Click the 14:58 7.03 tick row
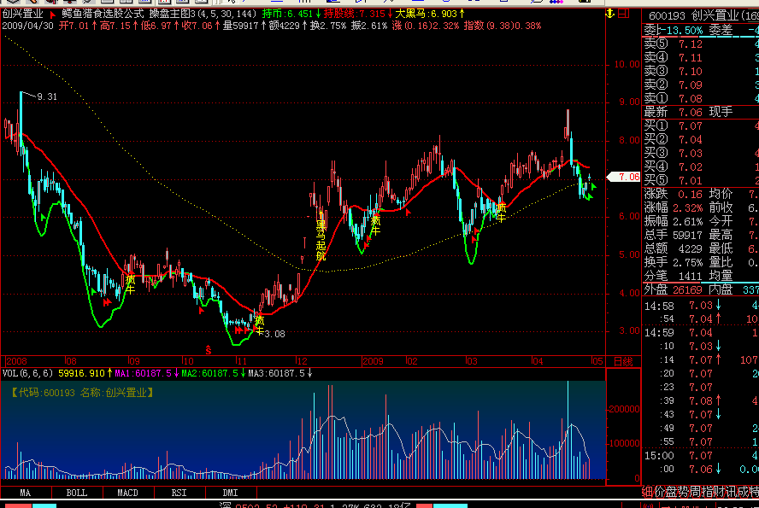The image size is (759, 508). (700, 306)
